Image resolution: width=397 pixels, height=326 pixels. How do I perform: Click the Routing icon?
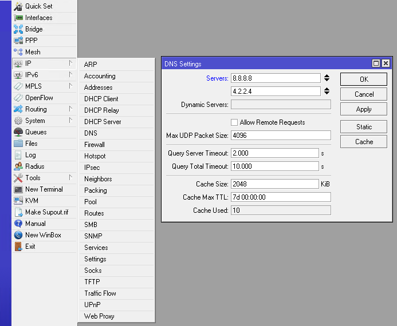pyautogui.click(x=18, y=109)
